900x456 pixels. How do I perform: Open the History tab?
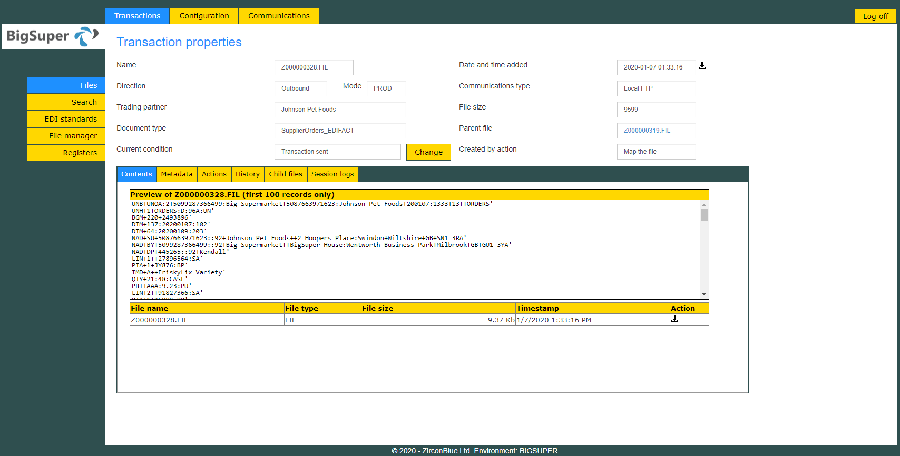pos(248,174)
